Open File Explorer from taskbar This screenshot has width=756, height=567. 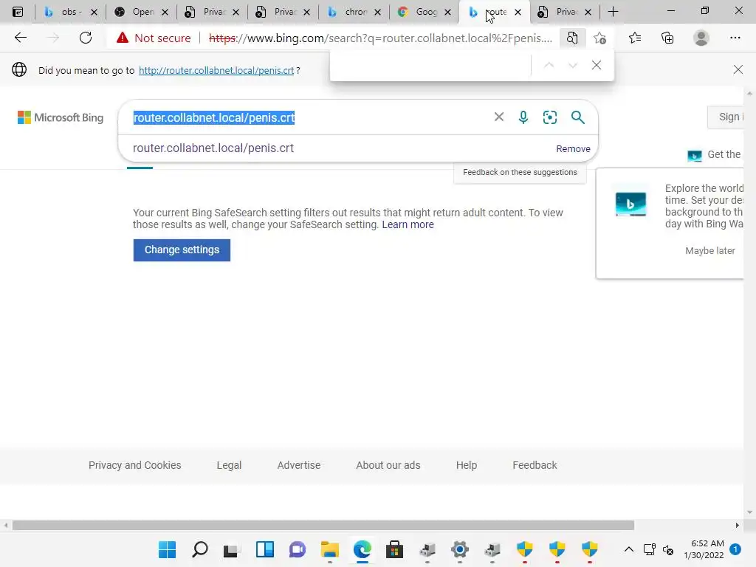point(330,549)
